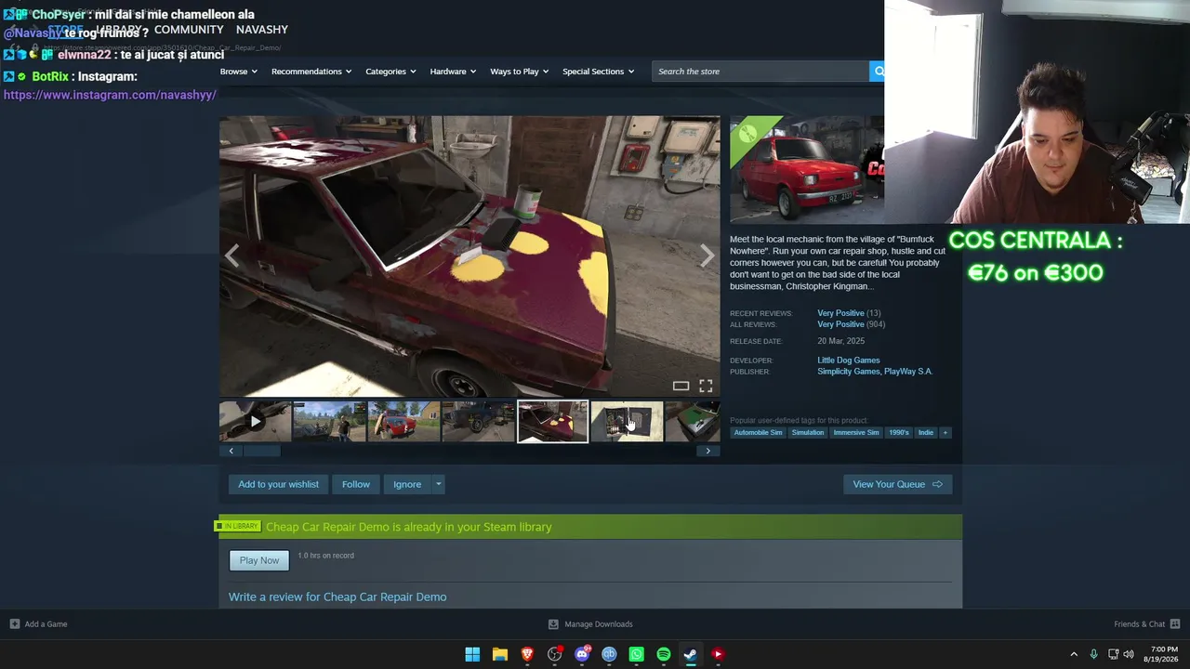
Task: Show the previous screenshot with left arrow
Action: coord(232,256)
